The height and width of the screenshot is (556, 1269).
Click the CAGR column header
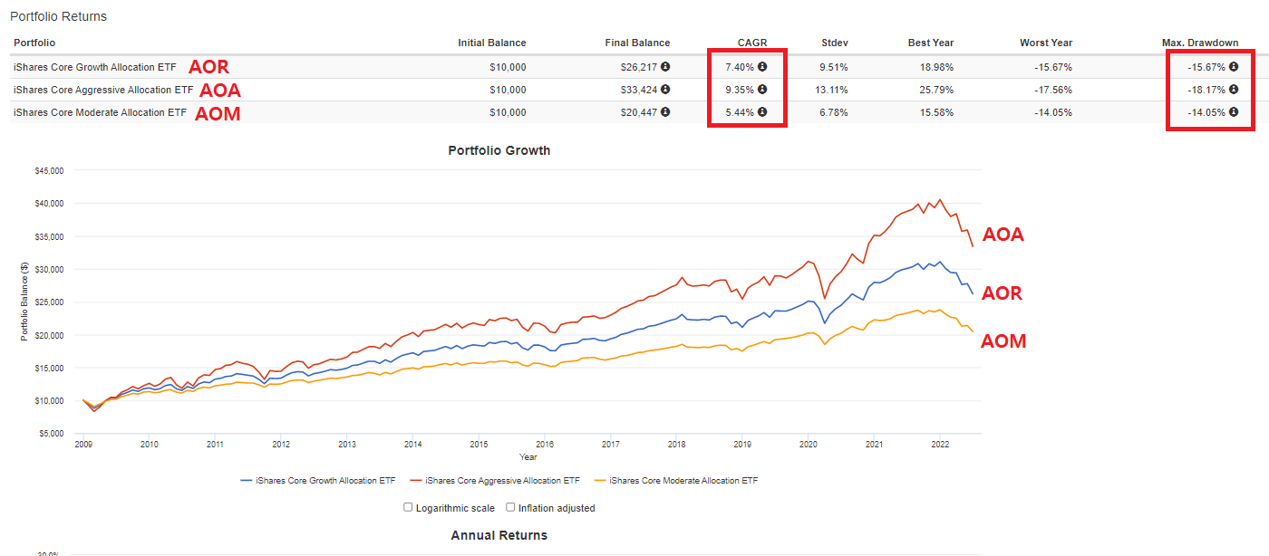(752, 43)
